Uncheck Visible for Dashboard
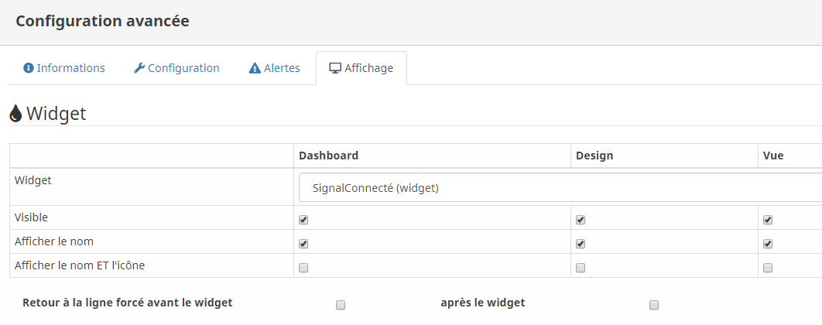822x325 pixels. pos(303,221)
